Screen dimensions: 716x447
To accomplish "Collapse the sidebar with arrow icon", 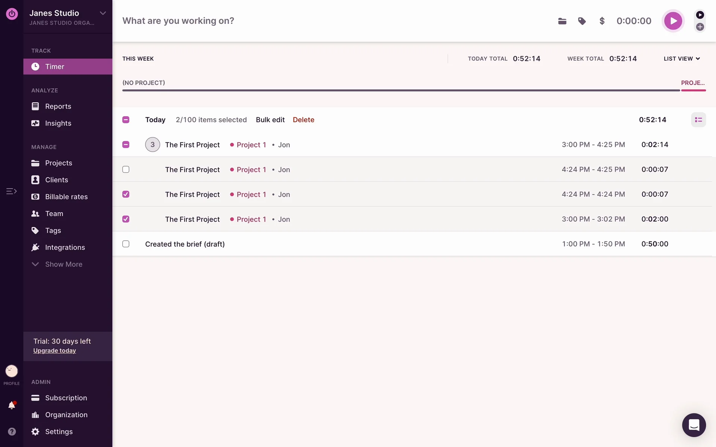I will [x=12, y=191].
